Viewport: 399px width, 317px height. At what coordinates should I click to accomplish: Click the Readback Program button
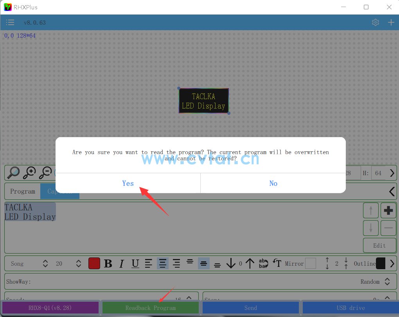(151, 308)
